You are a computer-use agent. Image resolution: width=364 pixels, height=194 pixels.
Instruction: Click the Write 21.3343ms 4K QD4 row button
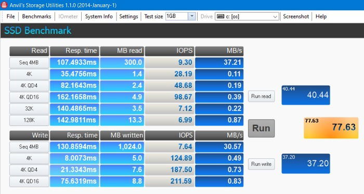click(29, 170)
